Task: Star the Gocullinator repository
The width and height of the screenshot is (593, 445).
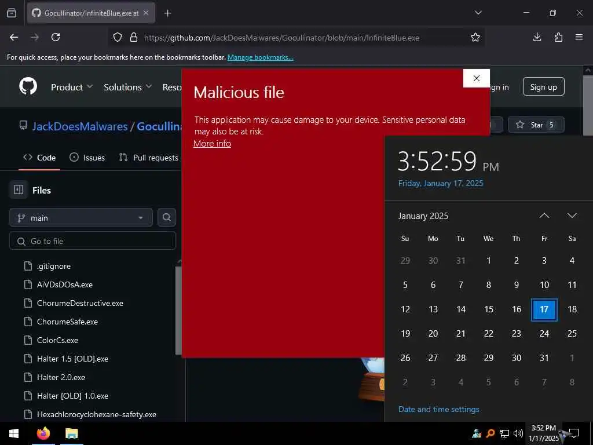Action: (536, 125)
